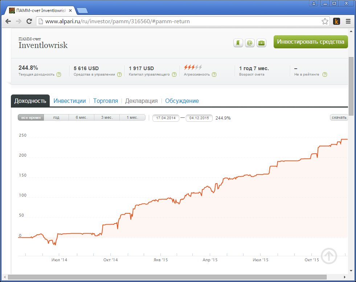Click the Окт '15 axis label
This screenshot has width=356, height=282.
[312, 260]
